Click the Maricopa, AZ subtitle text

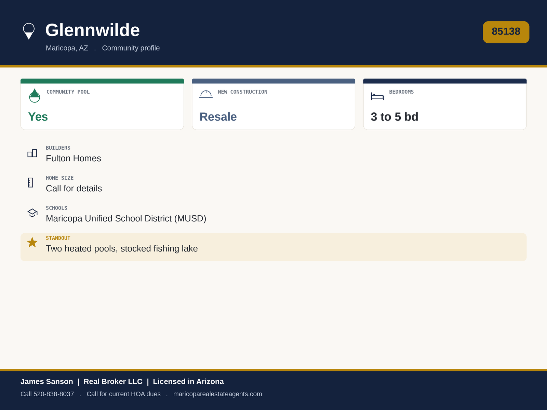[67, 48]
